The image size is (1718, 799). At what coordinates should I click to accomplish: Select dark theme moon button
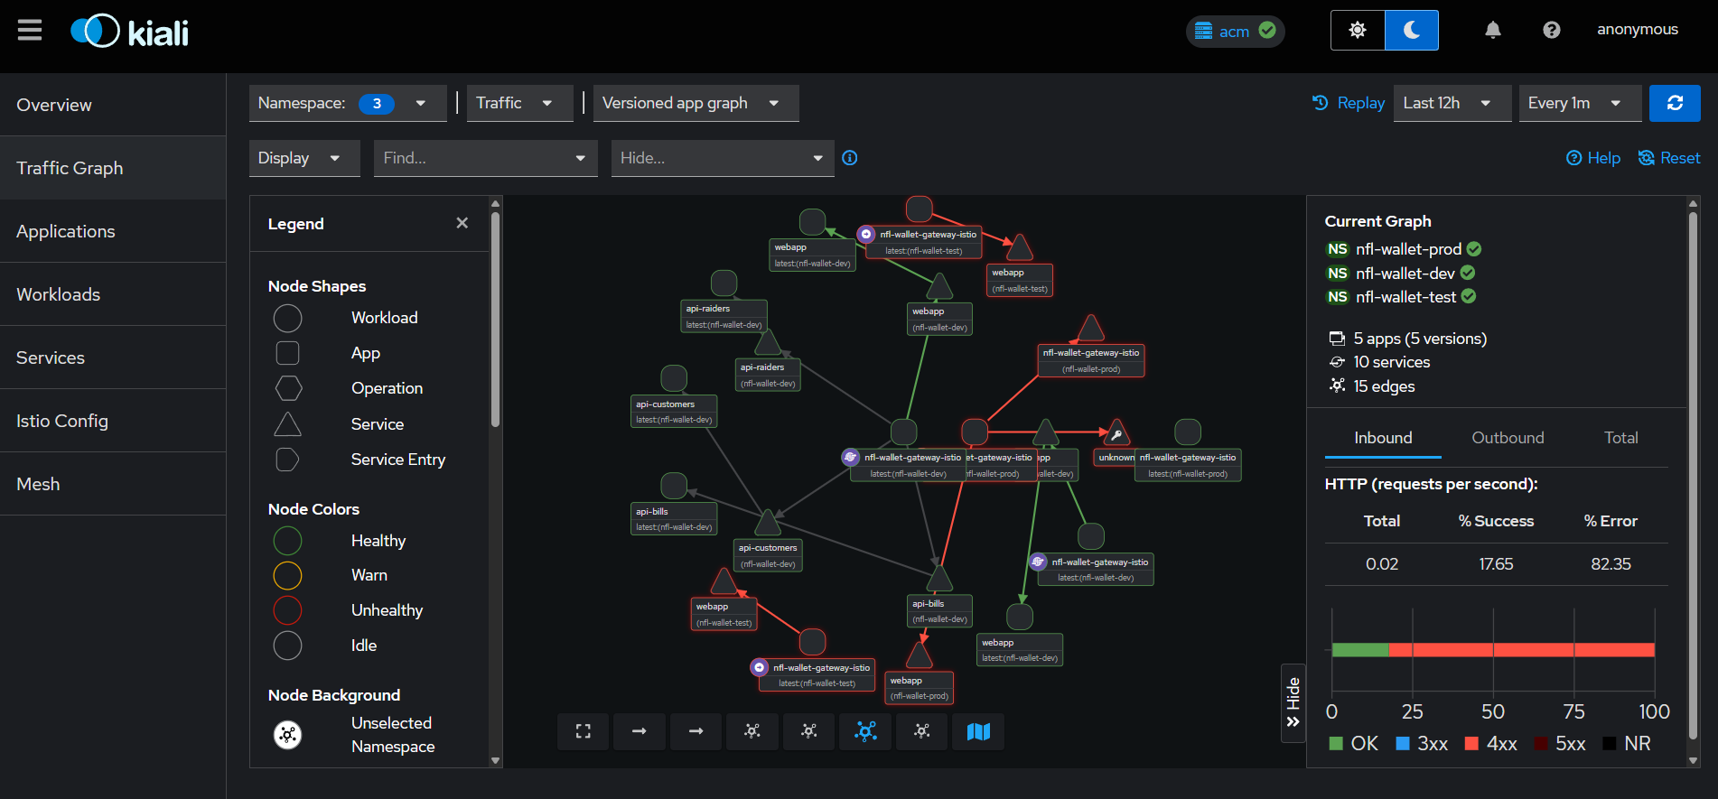tap(1411, 31)
